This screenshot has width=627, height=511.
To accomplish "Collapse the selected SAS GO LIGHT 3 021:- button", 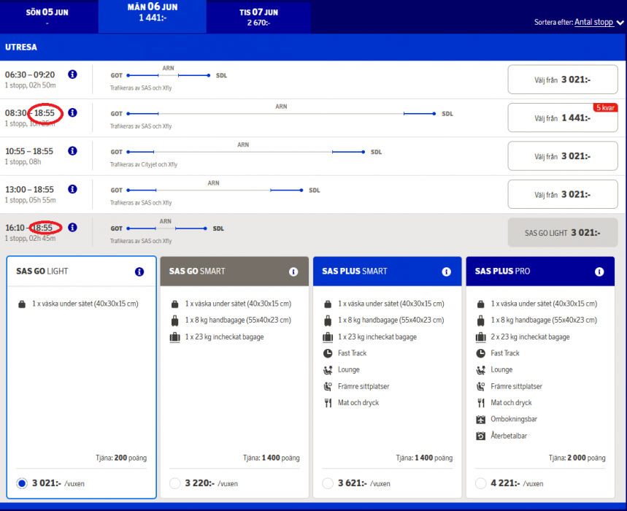I will click(x=562, y=233).
